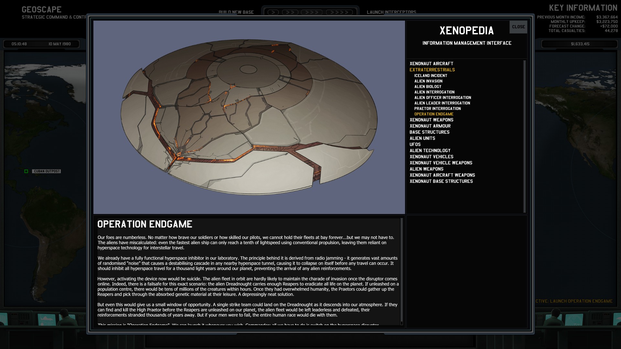Set time speed to single arrow
The width and height of the screenshot is (621, 349).
click(273, 12)
